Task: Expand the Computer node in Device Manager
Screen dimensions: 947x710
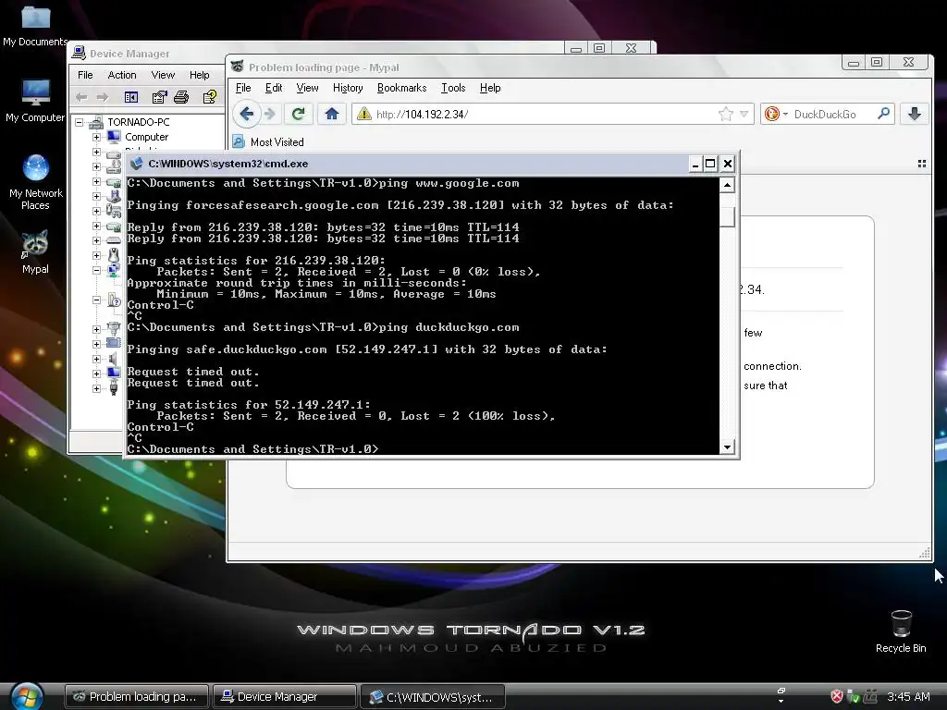Action: pyautogui.click(x=96, y=137)
